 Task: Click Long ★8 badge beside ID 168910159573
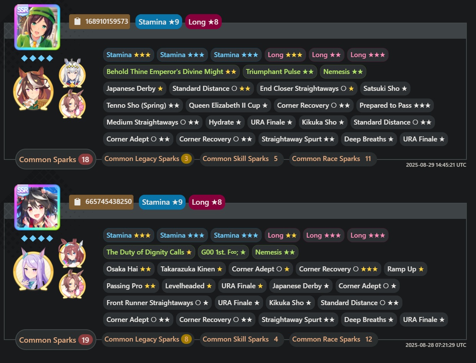tap(203, 22)
